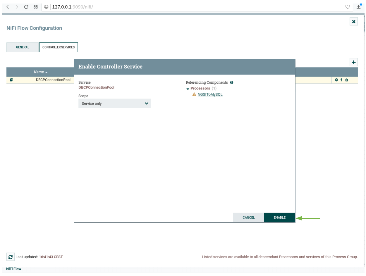Click the CANCEL button
The width and height of the screenshot is (366, 276).
[x=249, y=218]
